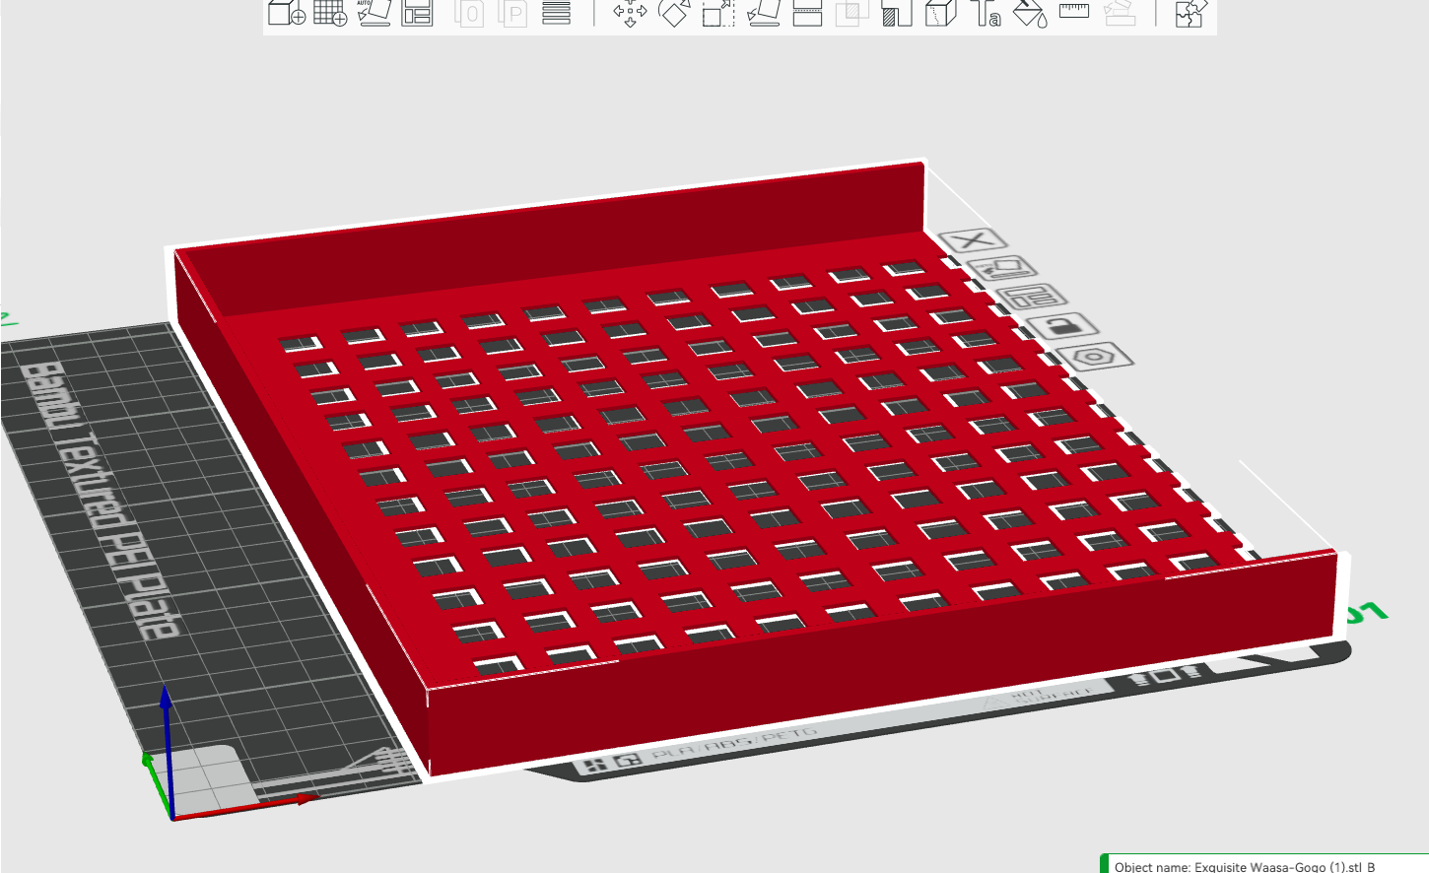Activate the Cut tool

(x=807, y=13)
